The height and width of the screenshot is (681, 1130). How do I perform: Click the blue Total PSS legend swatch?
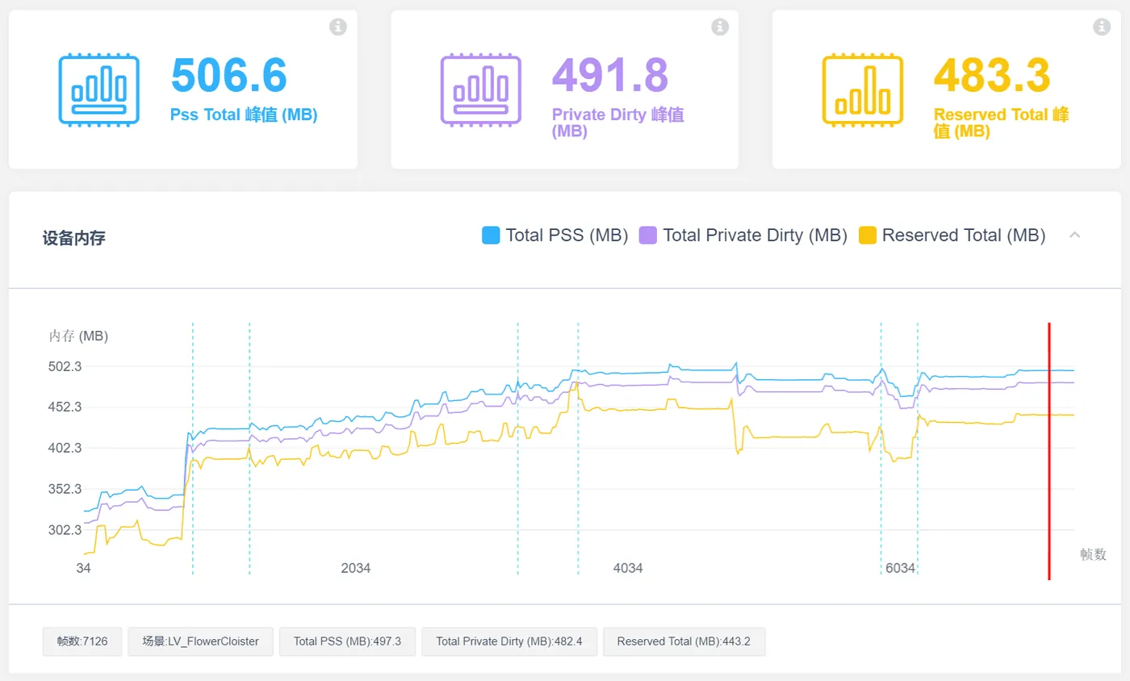pos(491,236)
